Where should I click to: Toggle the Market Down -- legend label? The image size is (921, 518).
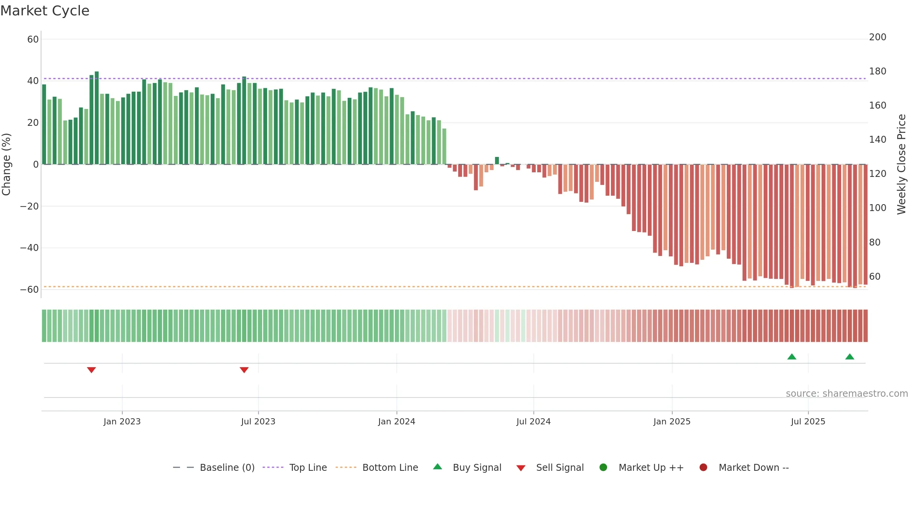point(754,467)
